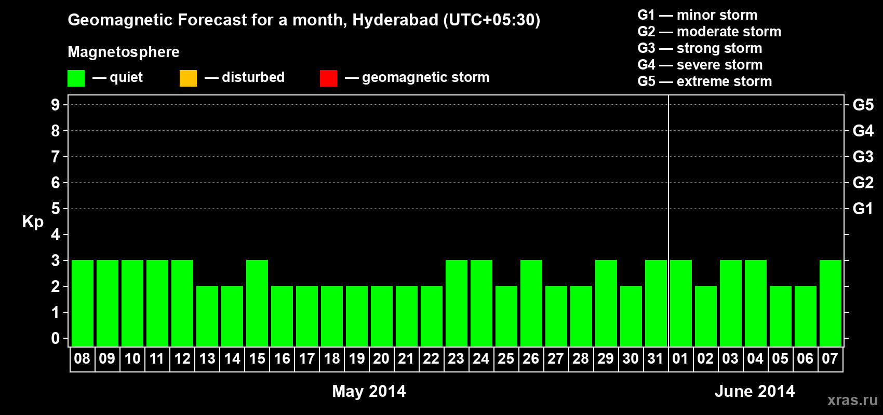Click the date label 13
This screenshot has width=883, height=415.
[207, 358]
